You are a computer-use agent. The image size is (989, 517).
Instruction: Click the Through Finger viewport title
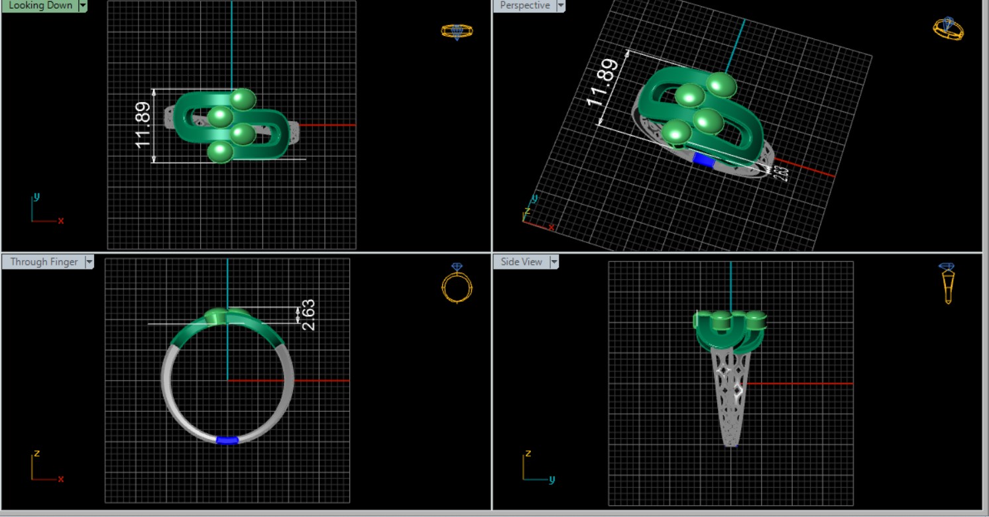[x=44, y=262]
